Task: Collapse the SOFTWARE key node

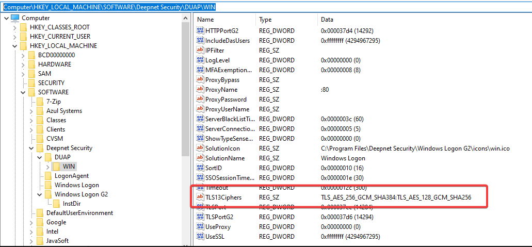Action: [x=23, y=92]
